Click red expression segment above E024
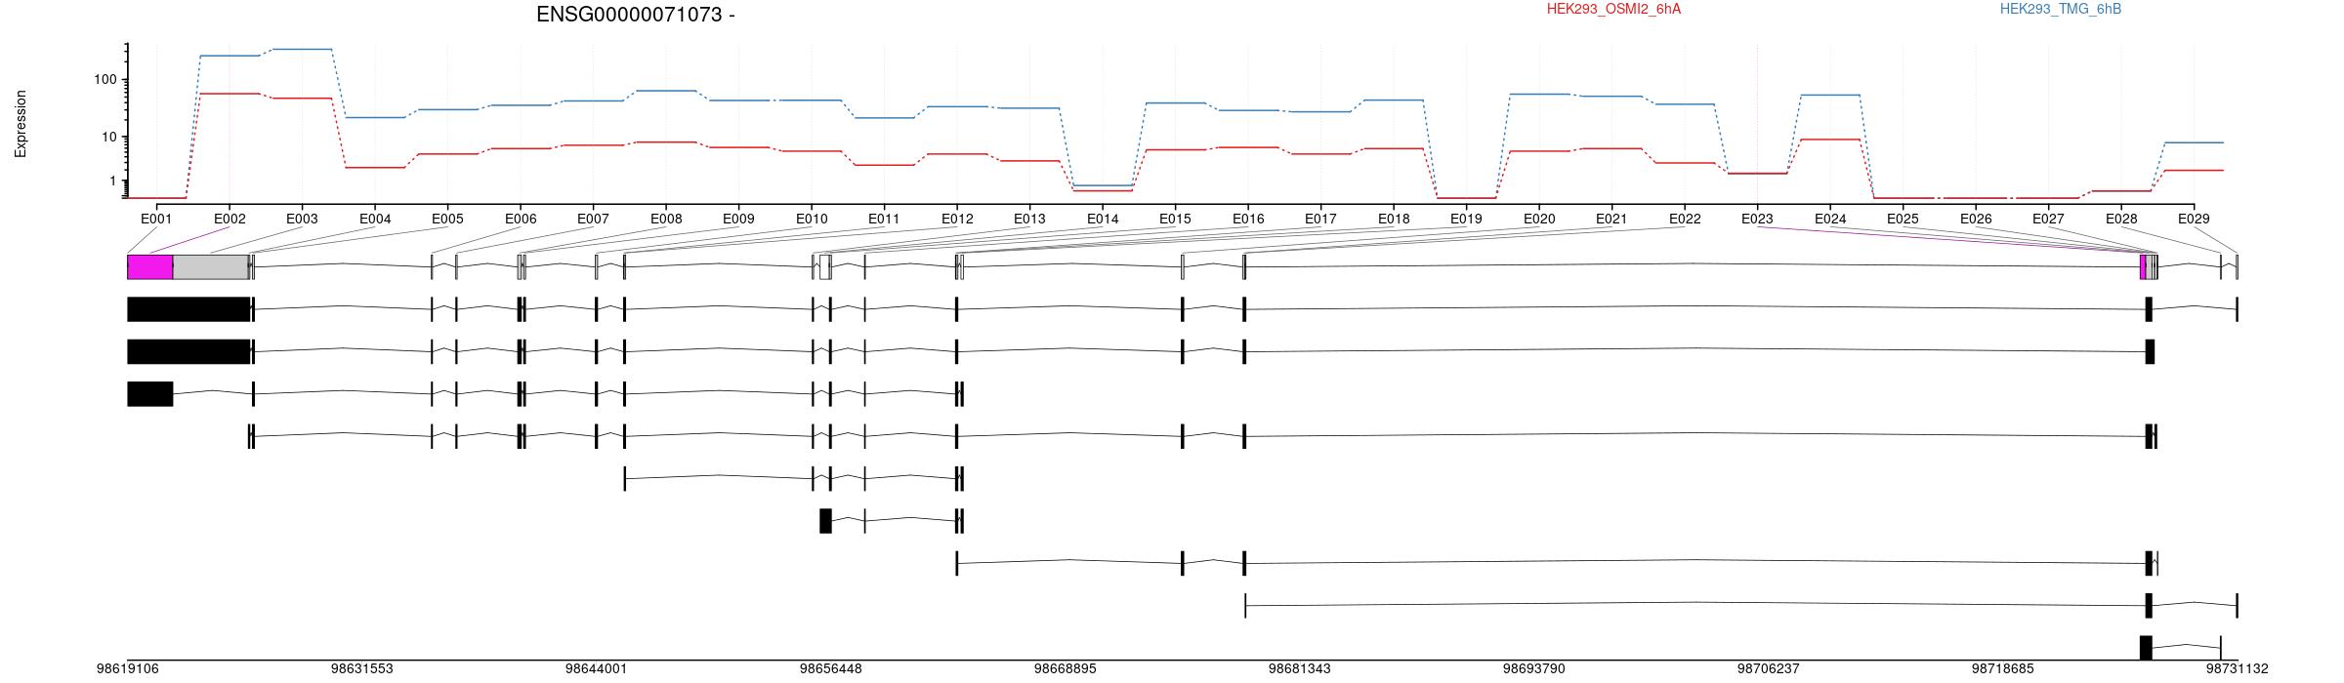 pyautogui.click(x=1830, y=140)
